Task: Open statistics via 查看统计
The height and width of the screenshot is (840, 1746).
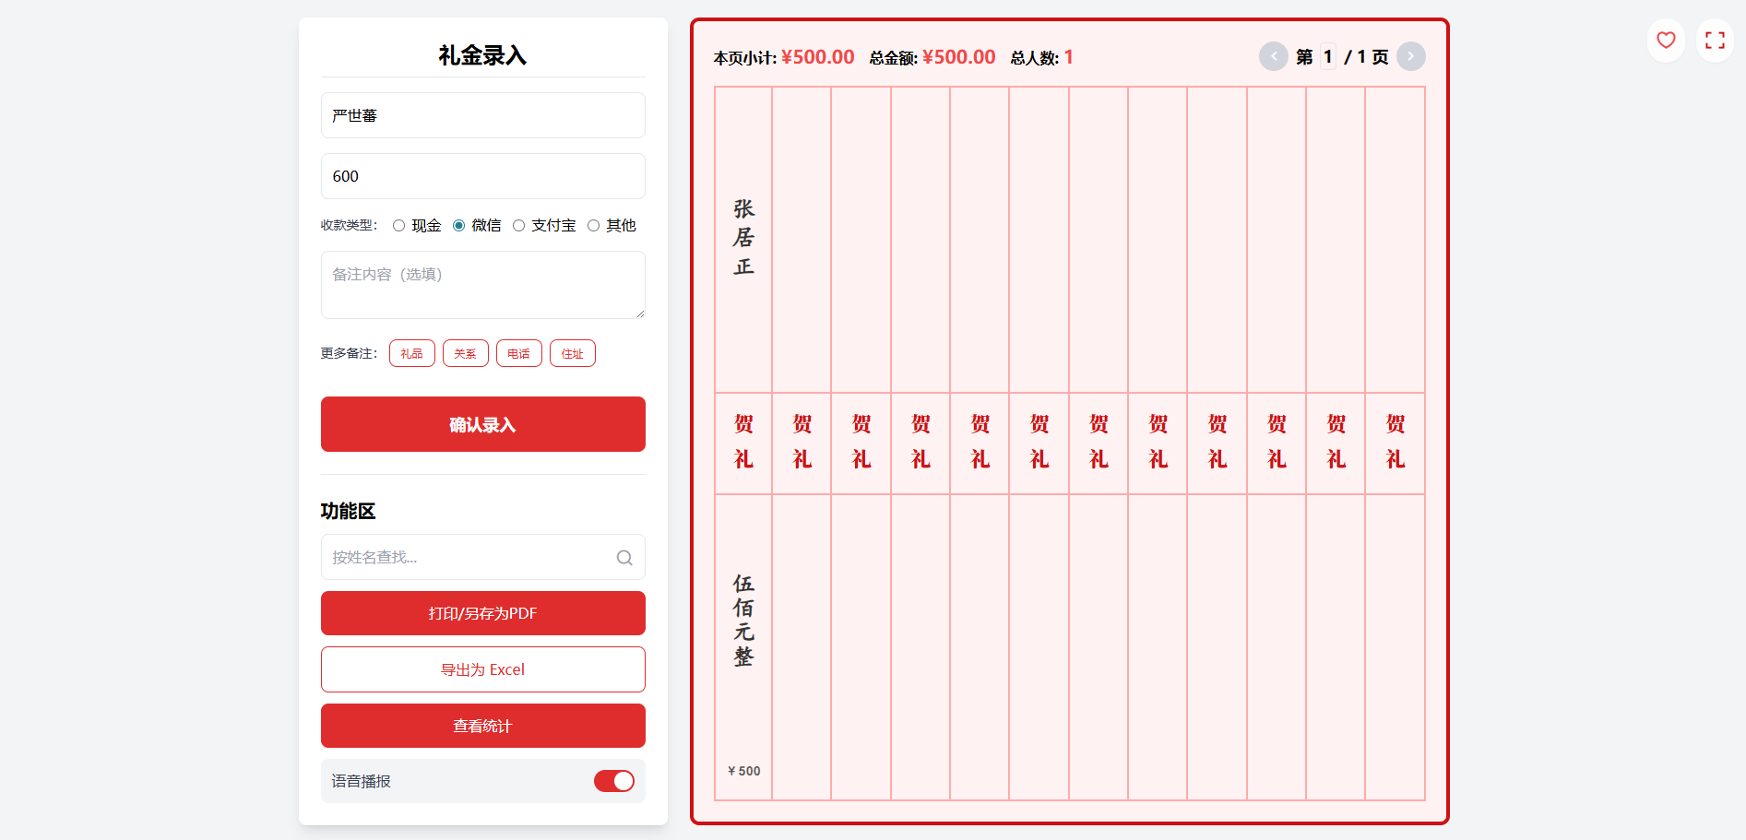Action: (x=482, y=726)
